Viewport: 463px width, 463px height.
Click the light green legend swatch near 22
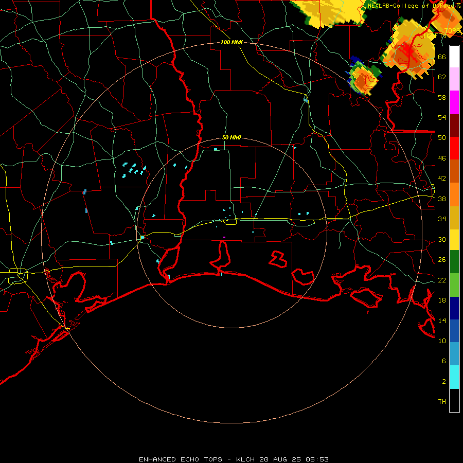(x=454, y=285)
